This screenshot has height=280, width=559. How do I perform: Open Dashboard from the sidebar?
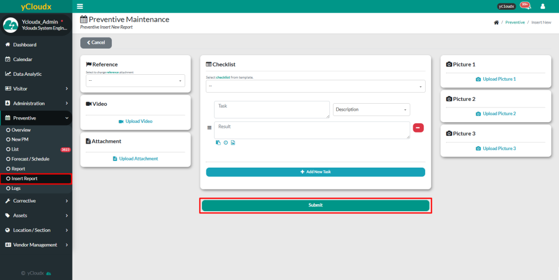pos(25,45)
